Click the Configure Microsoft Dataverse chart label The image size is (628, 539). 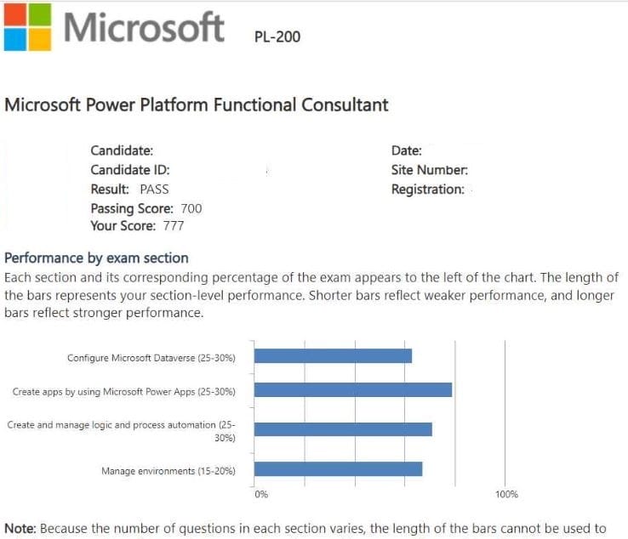151,358
